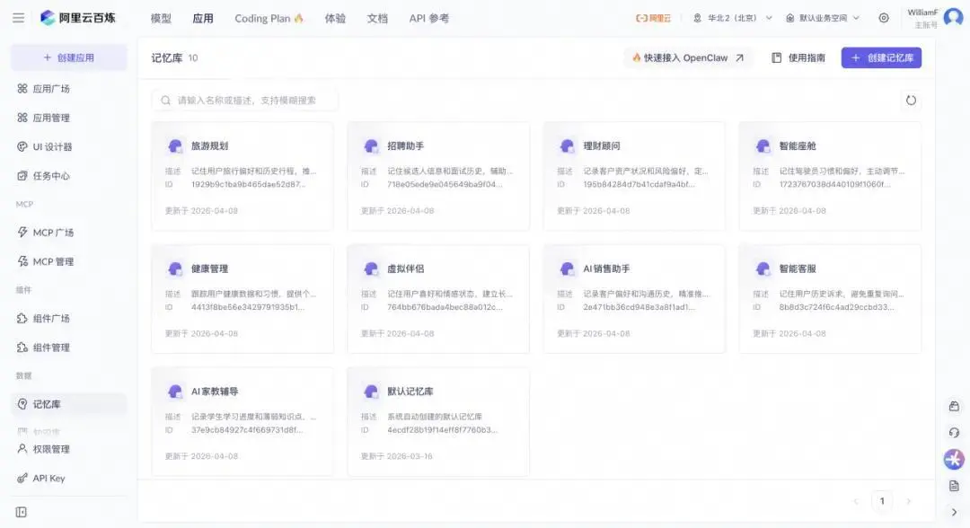Open the floating AI assistant icon
The height and width of the screenshot is (528, 970).
coord(954,459)
